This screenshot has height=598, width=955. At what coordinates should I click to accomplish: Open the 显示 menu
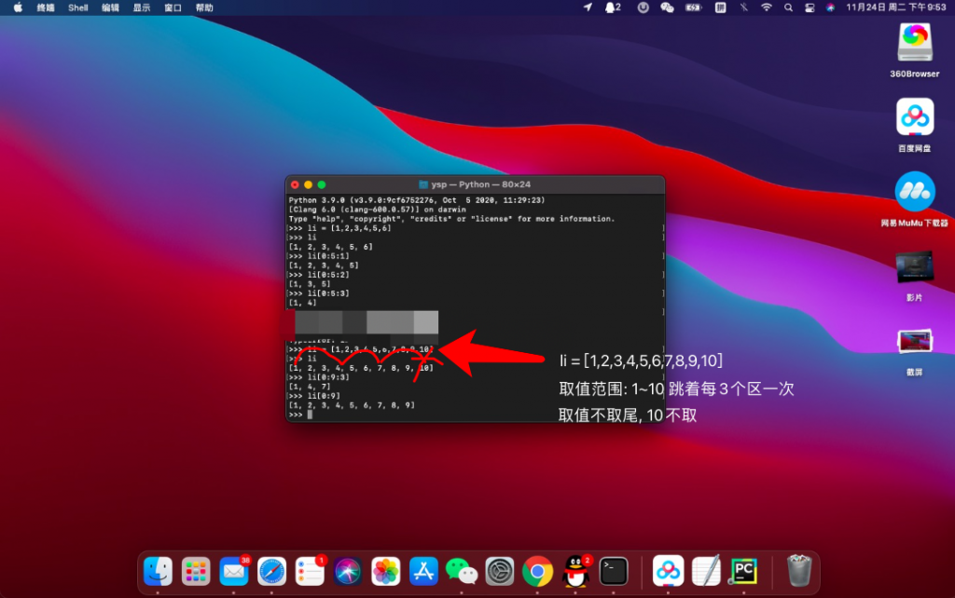[142, 7]
